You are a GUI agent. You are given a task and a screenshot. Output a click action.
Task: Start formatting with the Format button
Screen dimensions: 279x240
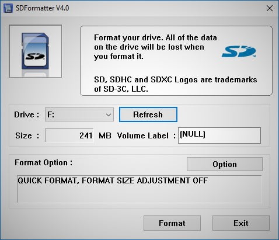[172, 223]
